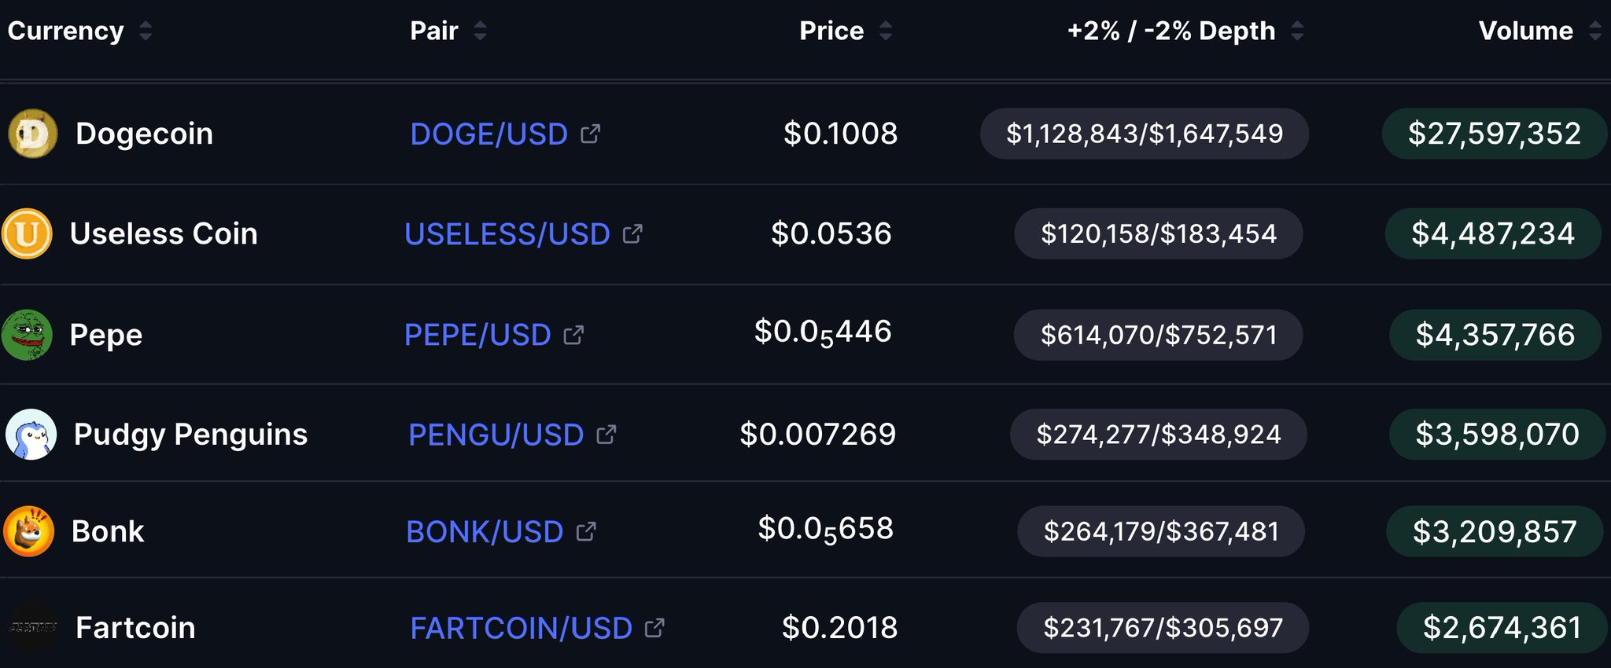The height and width of the screenshot is (668, 1611).
Task: Click the Pepe frog icon
Action: pos(27,335)
